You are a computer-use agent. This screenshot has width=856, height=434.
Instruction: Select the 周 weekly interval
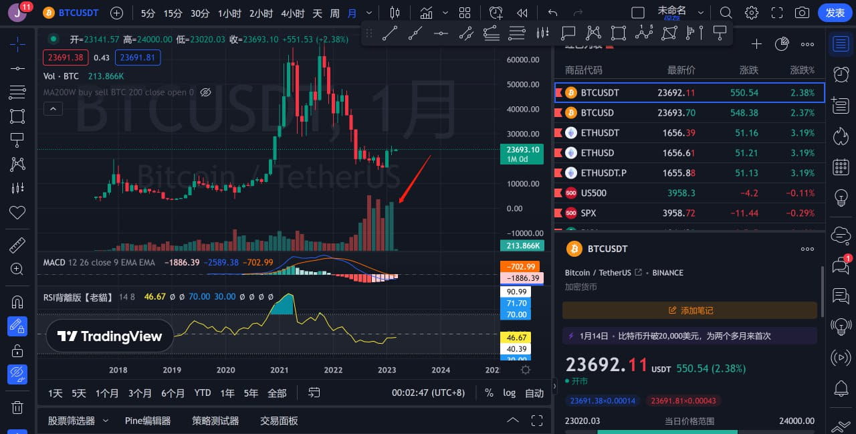(334, 13)
